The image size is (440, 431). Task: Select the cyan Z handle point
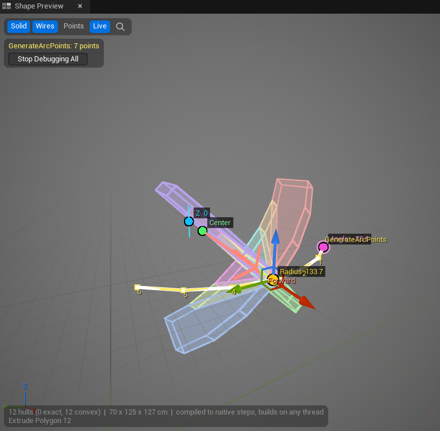coord(189,221)
